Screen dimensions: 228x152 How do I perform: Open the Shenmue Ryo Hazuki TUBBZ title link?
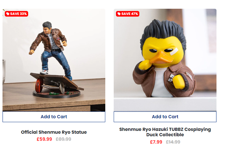[165, 132]
